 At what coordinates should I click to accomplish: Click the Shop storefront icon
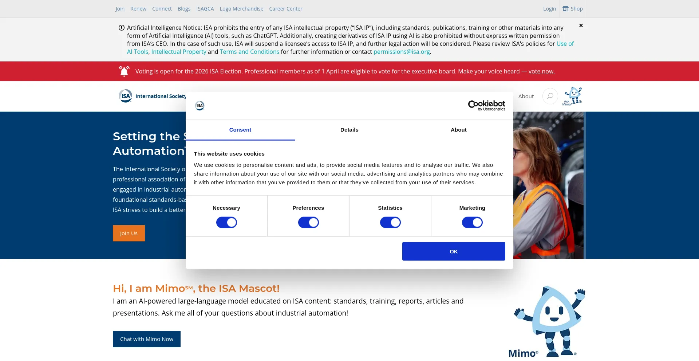click(x=565, y=9)
